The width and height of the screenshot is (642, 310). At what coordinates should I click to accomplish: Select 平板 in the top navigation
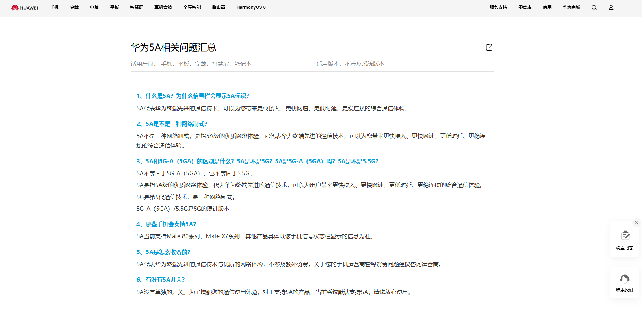(x=114, y=7)
